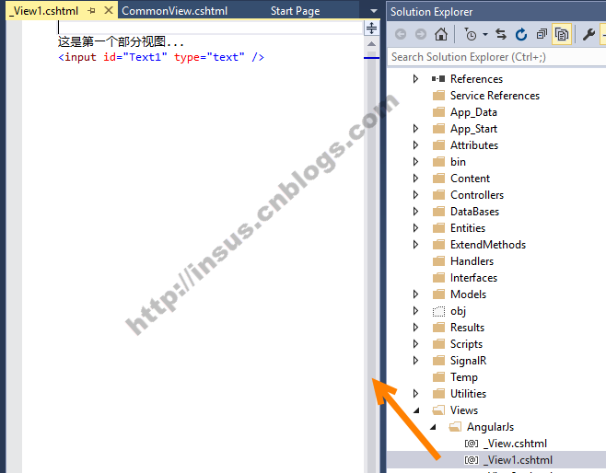Click the _View.cshtml Razor file icon

click(472, 444)
